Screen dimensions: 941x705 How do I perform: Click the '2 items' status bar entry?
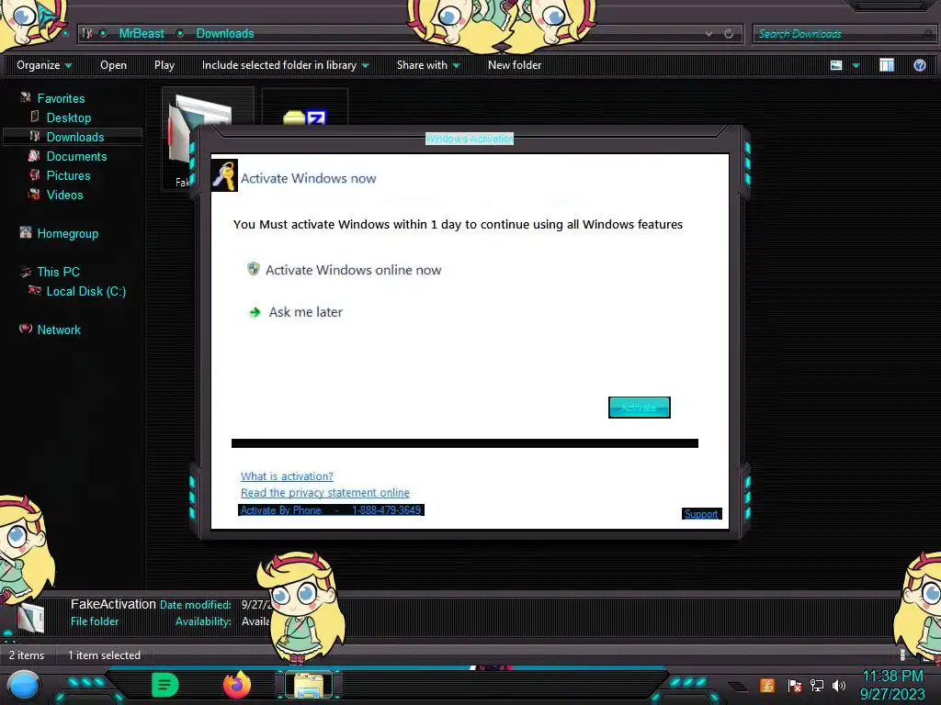coord(27,655)
